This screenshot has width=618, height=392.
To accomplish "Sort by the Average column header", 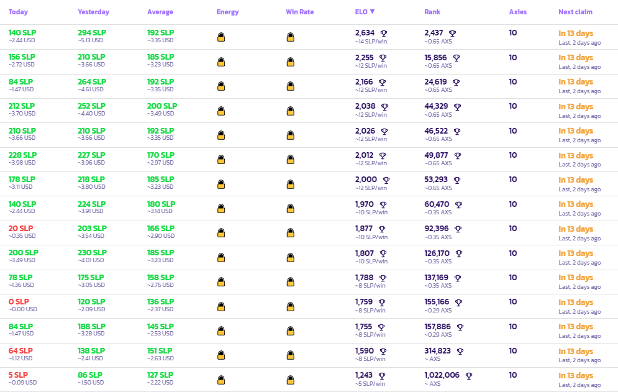I will coord(160,12).
